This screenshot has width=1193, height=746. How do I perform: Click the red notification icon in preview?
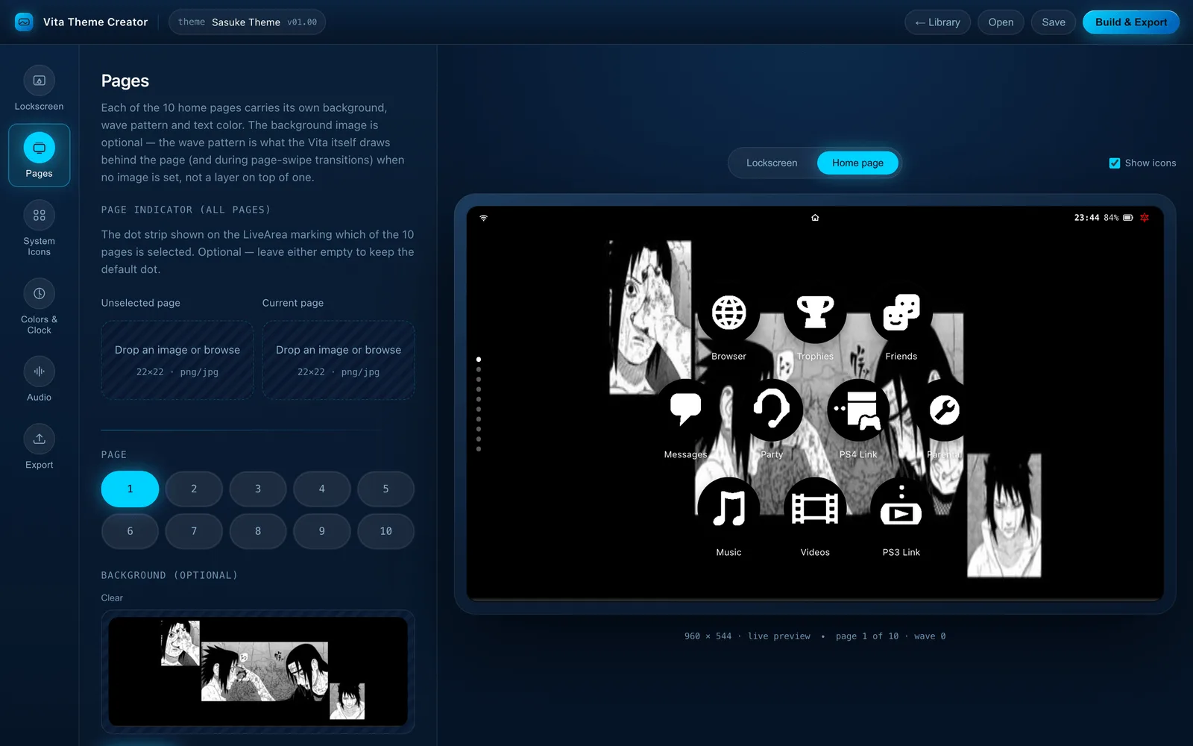click(1145, 218)
